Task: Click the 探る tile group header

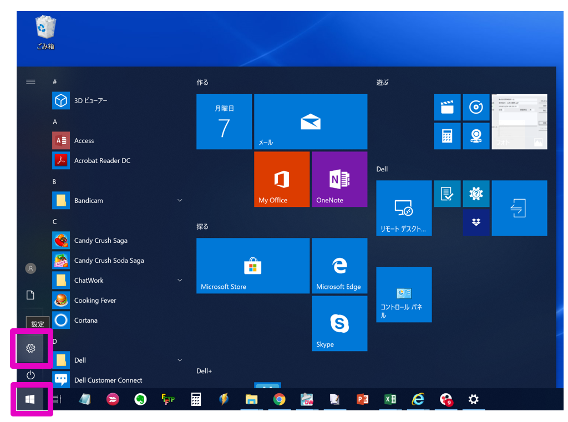Action: pyautogui.click(x=202, y=226)
